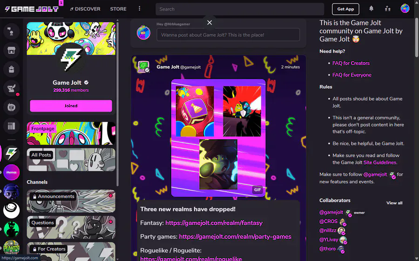Open FAQ for Everyone link

[351, 75]
